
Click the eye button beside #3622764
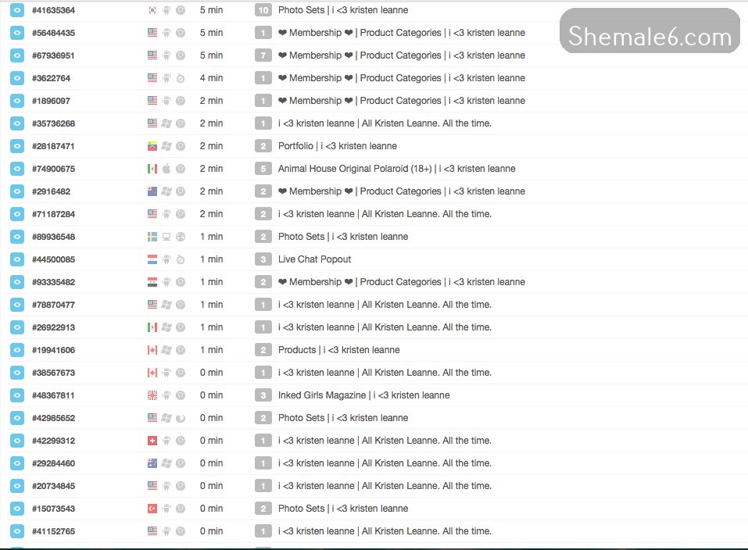click(17, 78)
